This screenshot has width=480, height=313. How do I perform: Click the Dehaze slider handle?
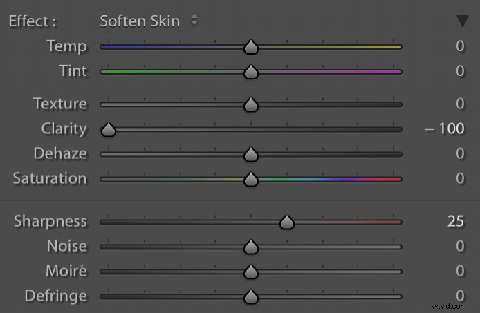pos(251,154)
